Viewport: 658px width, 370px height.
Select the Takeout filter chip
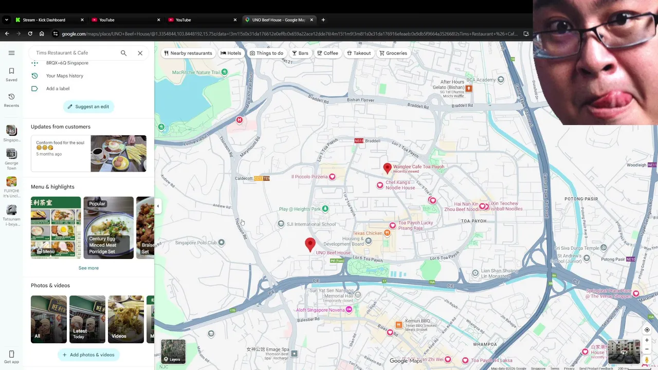click(359, 53)
